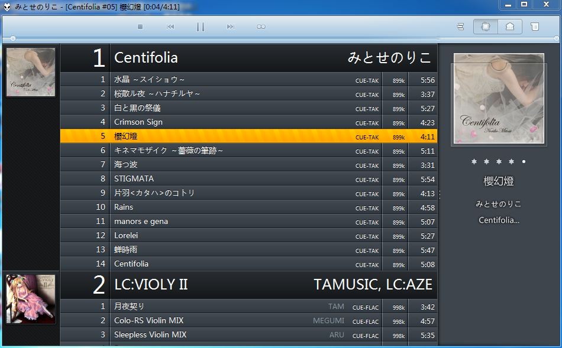The image size is (562, 348).
Task: Select the Previous track icon
Action: (x=170, y=26)
